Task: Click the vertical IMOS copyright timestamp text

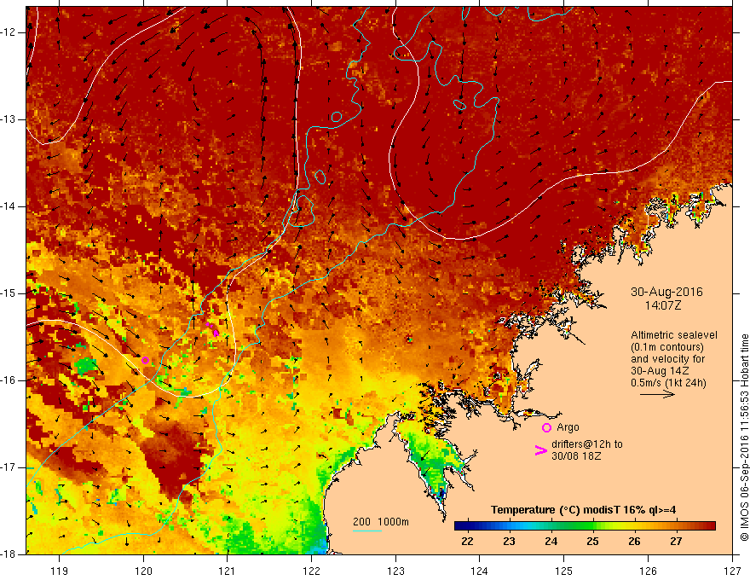Action: tap(744, 438)
